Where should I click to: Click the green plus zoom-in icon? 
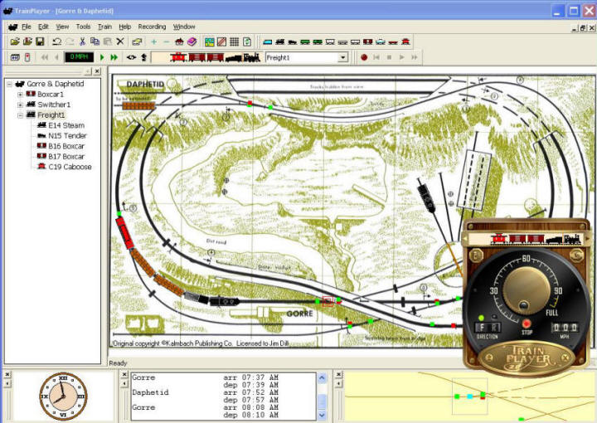pos(153,41)
